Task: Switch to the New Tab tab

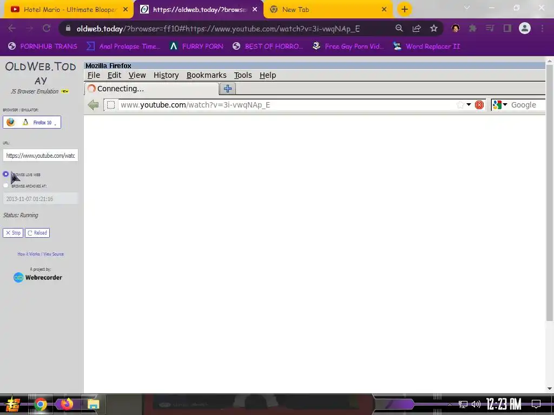Action: (x=327, y=10)
